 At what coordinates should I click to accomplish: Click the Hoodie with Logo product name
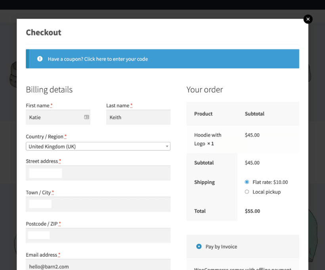click(x=208, y=139)
